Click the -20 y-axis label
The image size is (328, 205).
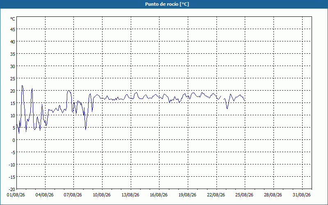coord(12,189)
